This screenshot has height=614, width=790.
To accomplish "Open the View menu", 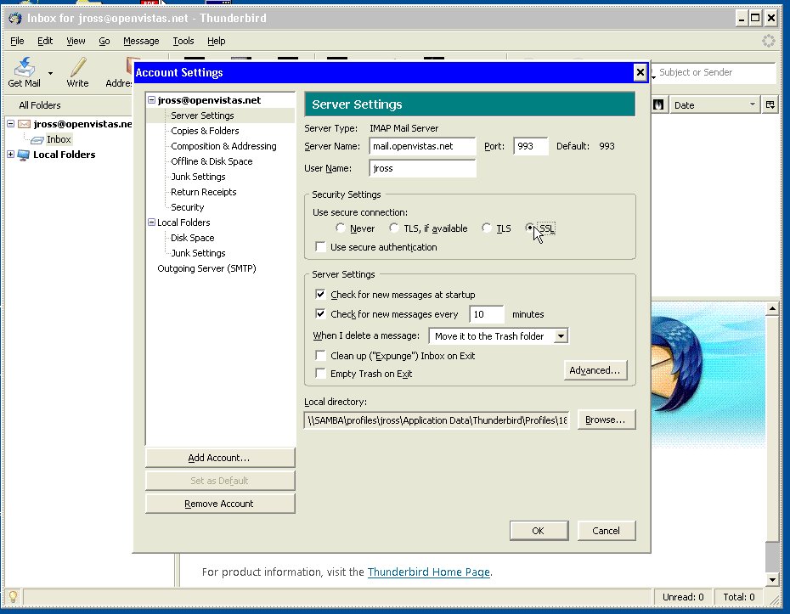I will (76, 41).
